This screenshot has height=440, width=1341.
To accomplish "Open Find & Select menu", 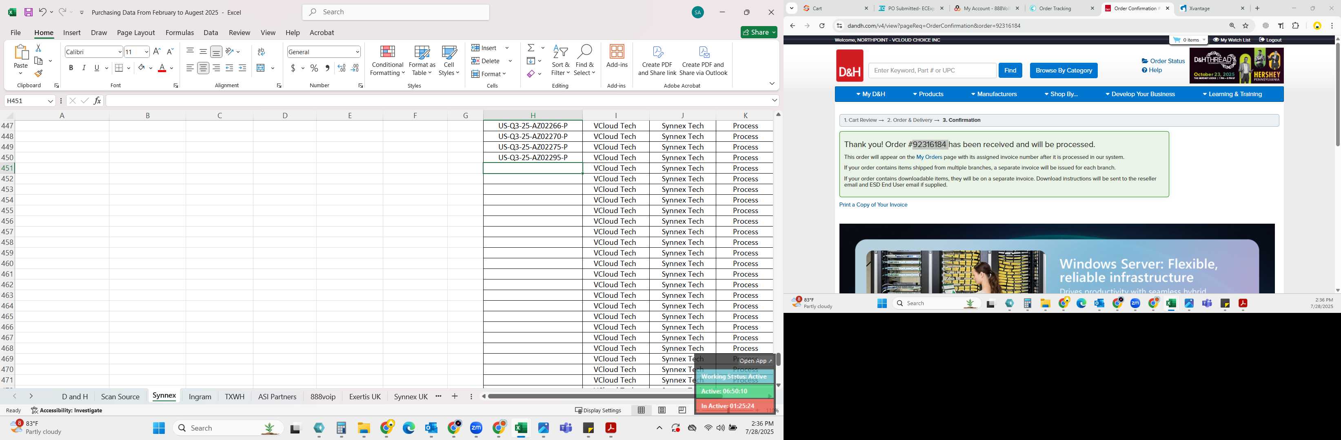I will 585,61.
